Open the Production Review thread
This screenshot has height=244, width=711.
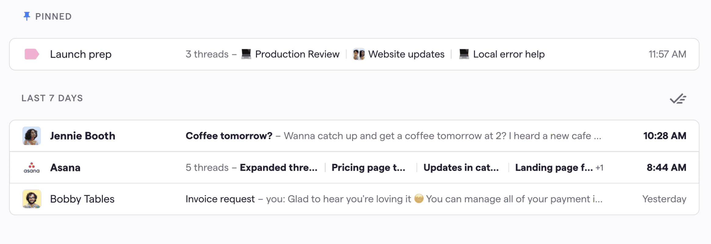tap(297, 54)
